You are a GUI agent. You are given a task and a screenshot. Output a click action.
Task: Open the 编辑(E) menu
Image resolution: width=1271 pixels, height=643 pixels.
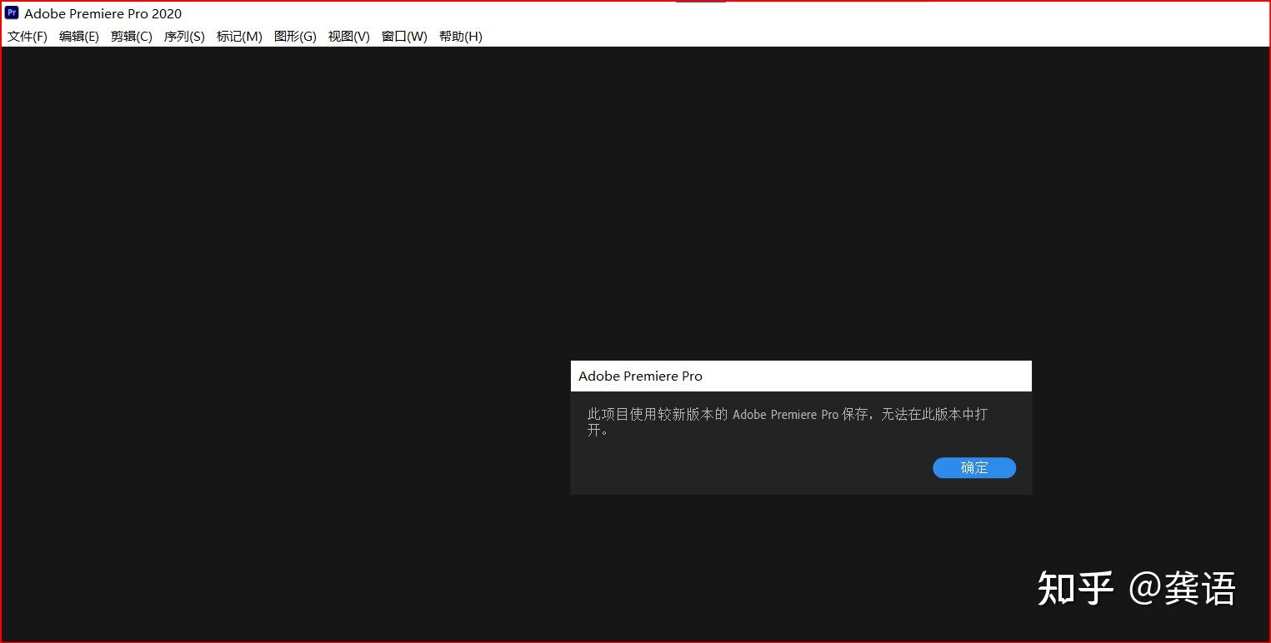point(79,37)
